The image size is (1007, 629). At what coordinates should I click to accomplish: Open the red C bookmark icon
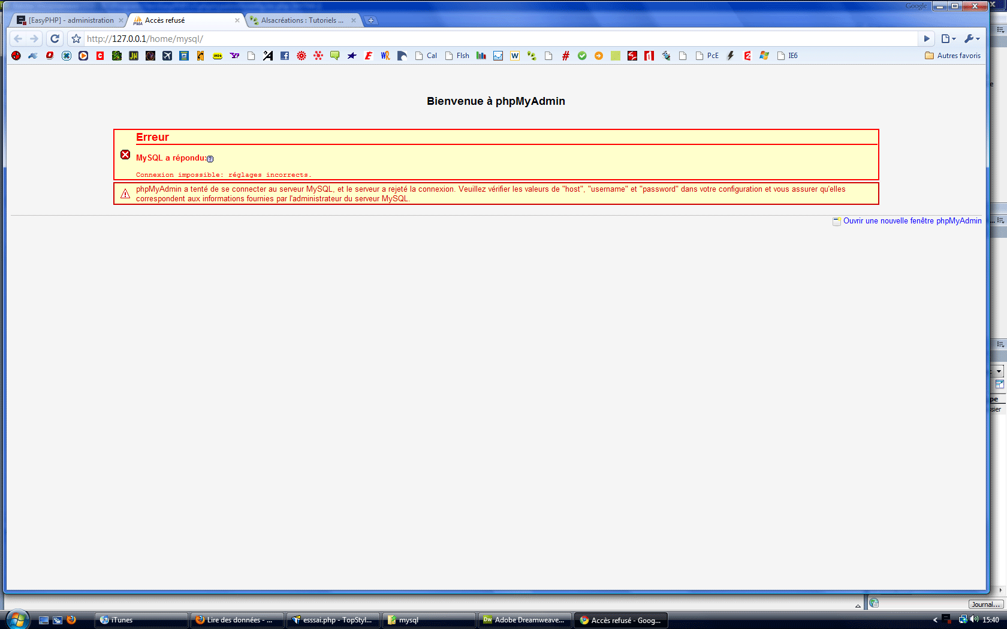[x=100, y=56]
